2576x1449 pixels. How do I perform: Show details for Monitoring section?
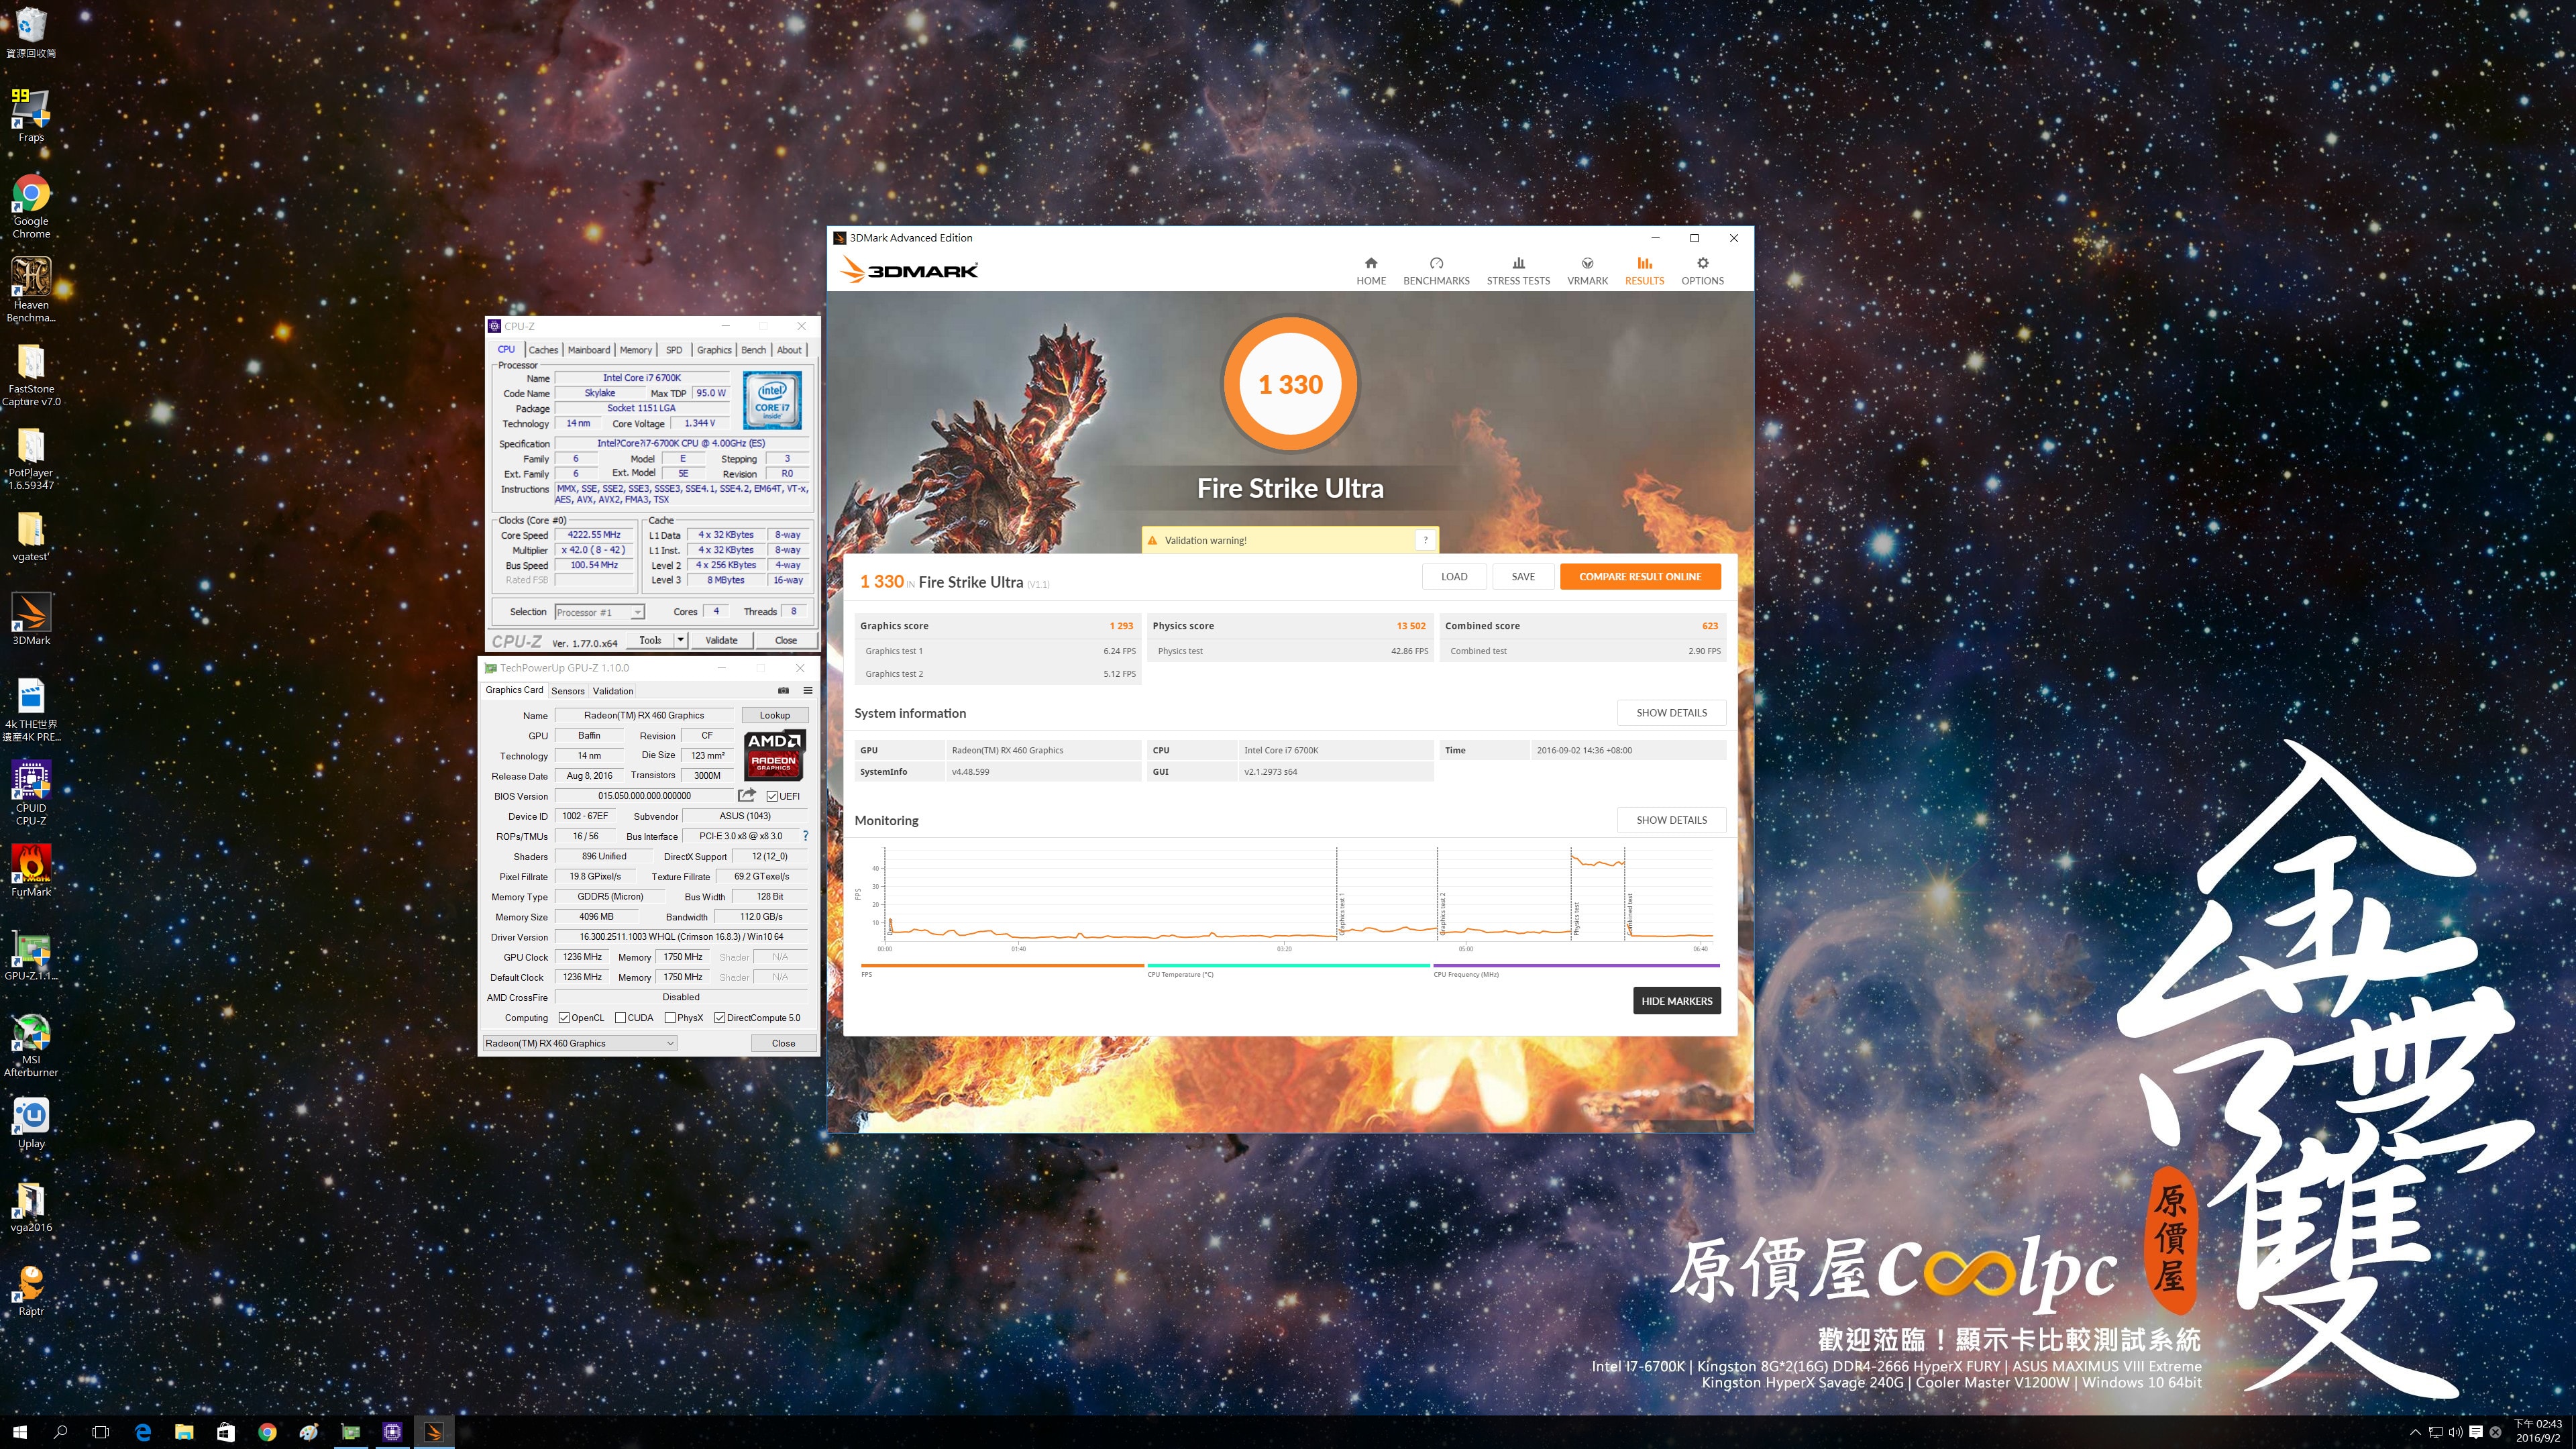(1671, 820)
